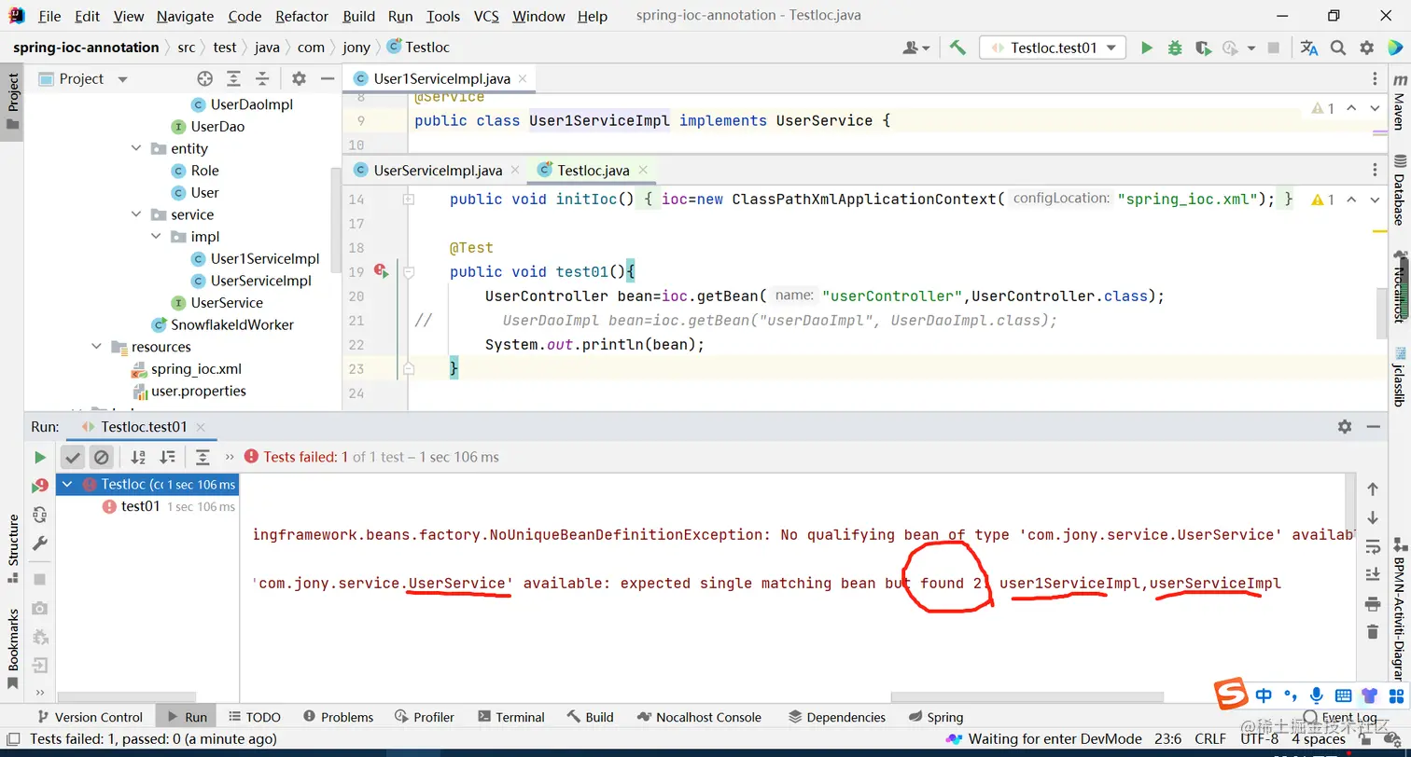Screen dimensions: 1411x757
Task: Collapse all nodes in the Project panel
Action: (x=262, y=79)
